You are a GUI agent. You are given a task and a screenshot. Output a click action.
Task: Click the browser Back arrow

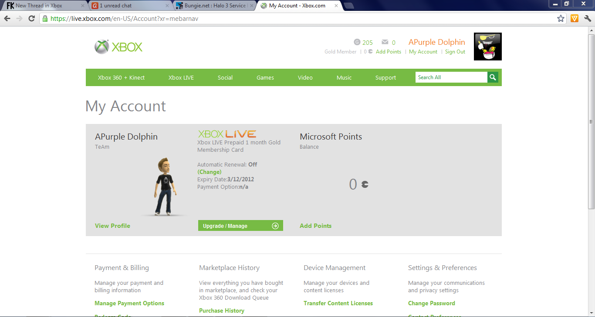pos(7,19)
